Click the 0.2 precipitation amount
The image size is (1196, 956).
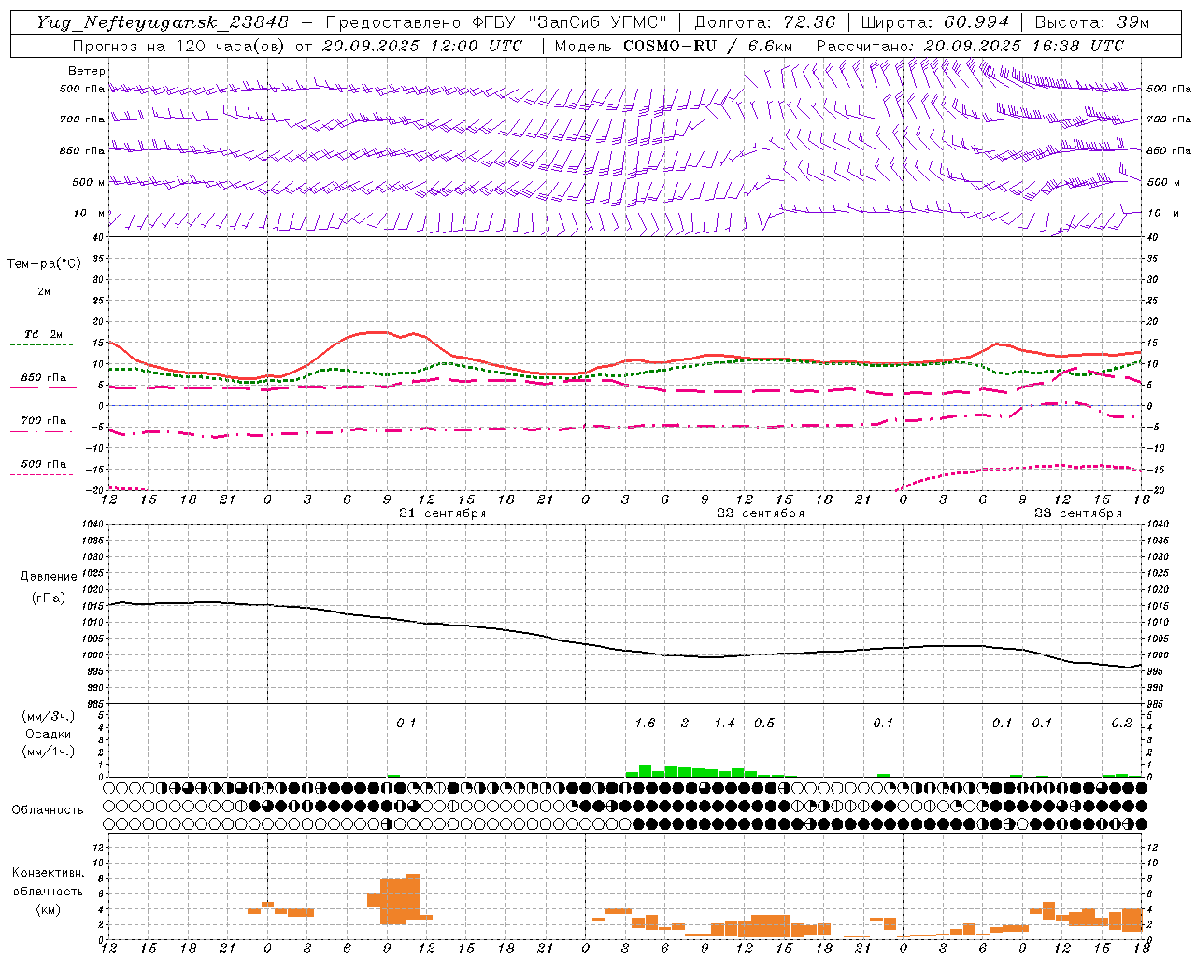tap(1121, 723)
